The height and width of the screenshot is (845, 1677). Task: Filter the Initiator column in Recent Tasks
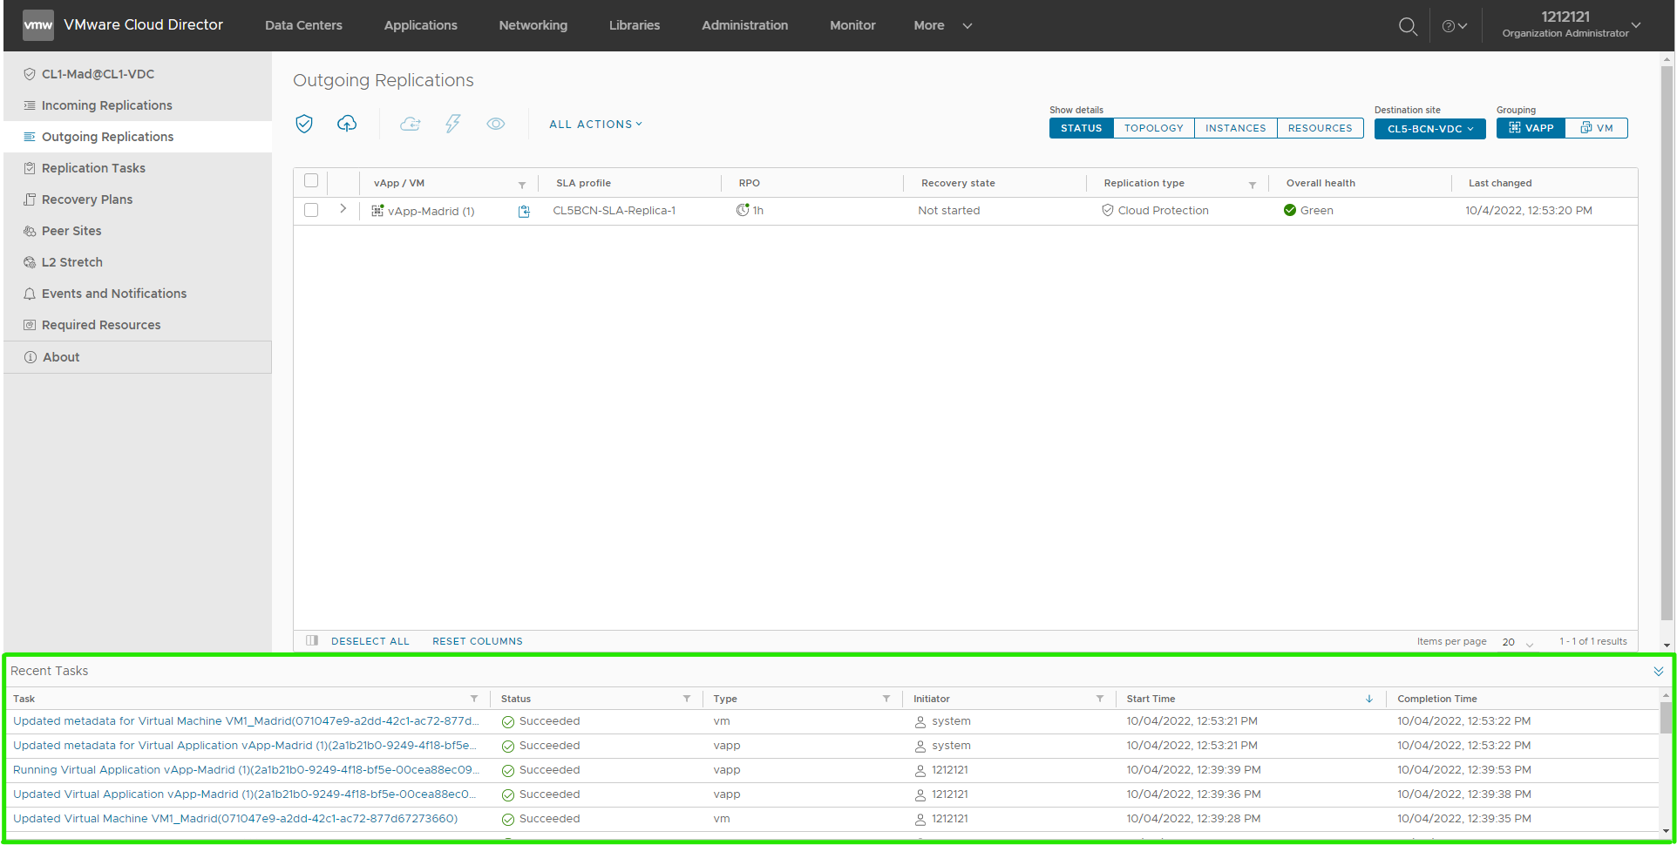click(x=1100, y=699)
